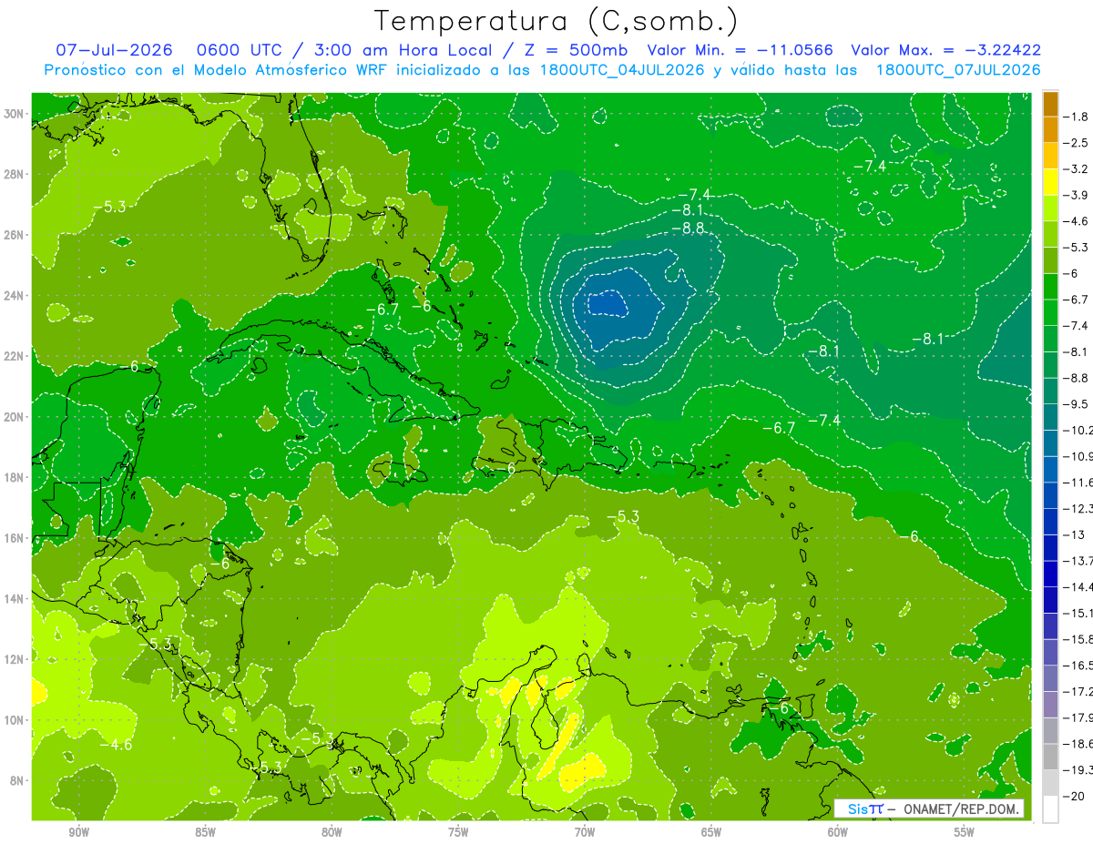Image resolution: width=1093 pixels, height=844 pixels.
Task: Click the -10.9 value on the color scale
Action: point(1078,455)
